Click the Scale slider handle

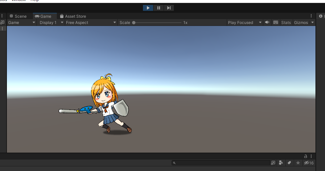(134, 23)
